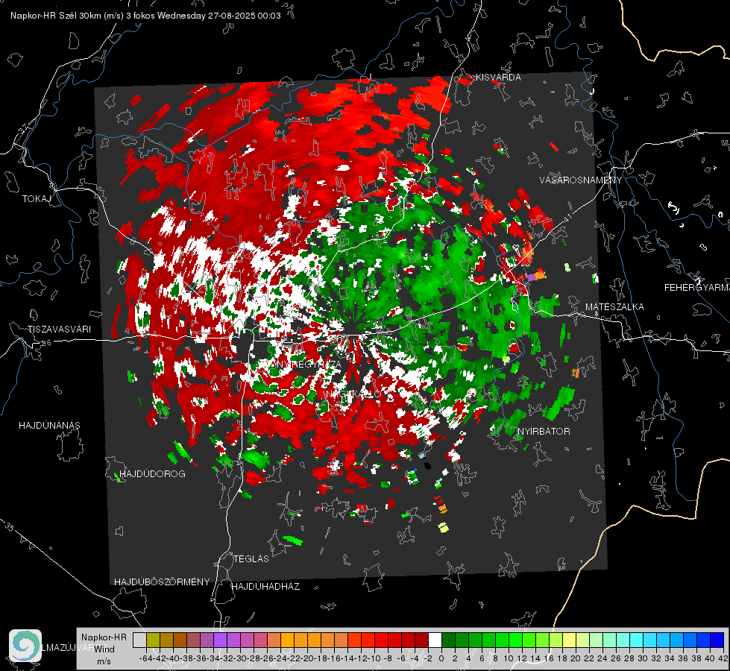
Task: Click road number 41 near Vásárosnamény
Action: (566, 218)
